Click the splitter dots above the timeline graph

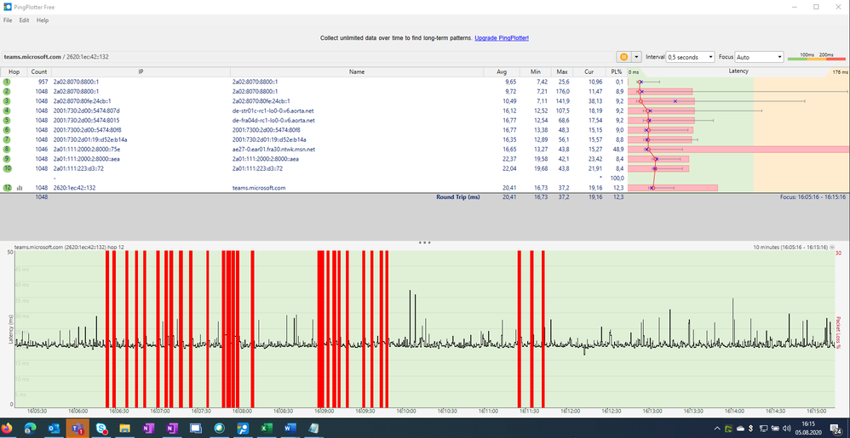[424, 242]
